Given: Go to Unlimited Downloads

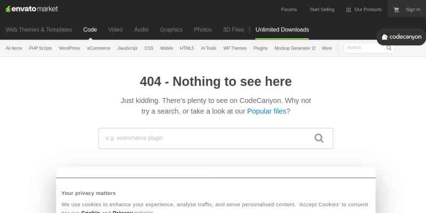Looking at the screenshot, I should click(282, 30).
